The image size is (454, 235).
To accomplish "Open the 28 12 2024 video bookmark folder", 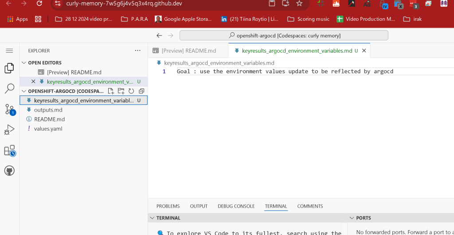I will point(84,19).
